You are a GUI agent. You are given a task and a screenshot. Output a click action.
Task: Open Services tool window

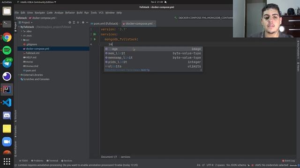[67, 161]
